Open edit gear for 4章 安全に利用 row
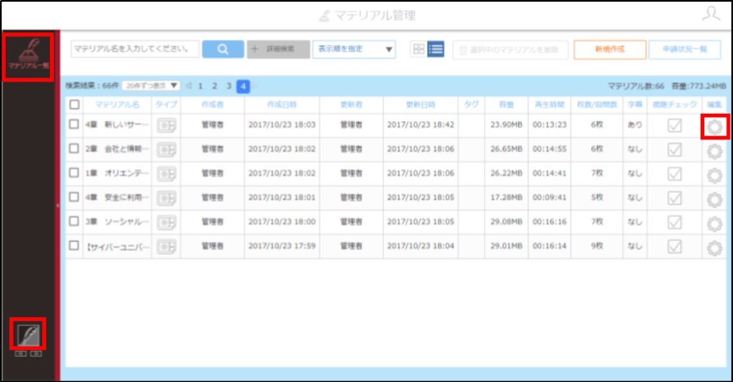The width and height of the screenshot is (733, 382). coord(714,199)
